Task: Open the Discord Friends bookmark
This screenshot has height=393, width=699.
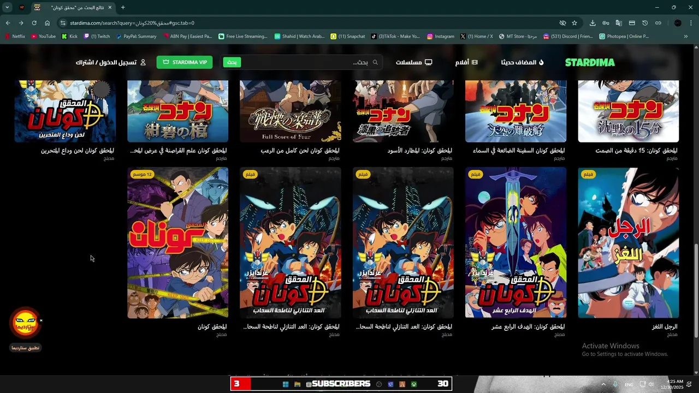Action: [568, 37]
